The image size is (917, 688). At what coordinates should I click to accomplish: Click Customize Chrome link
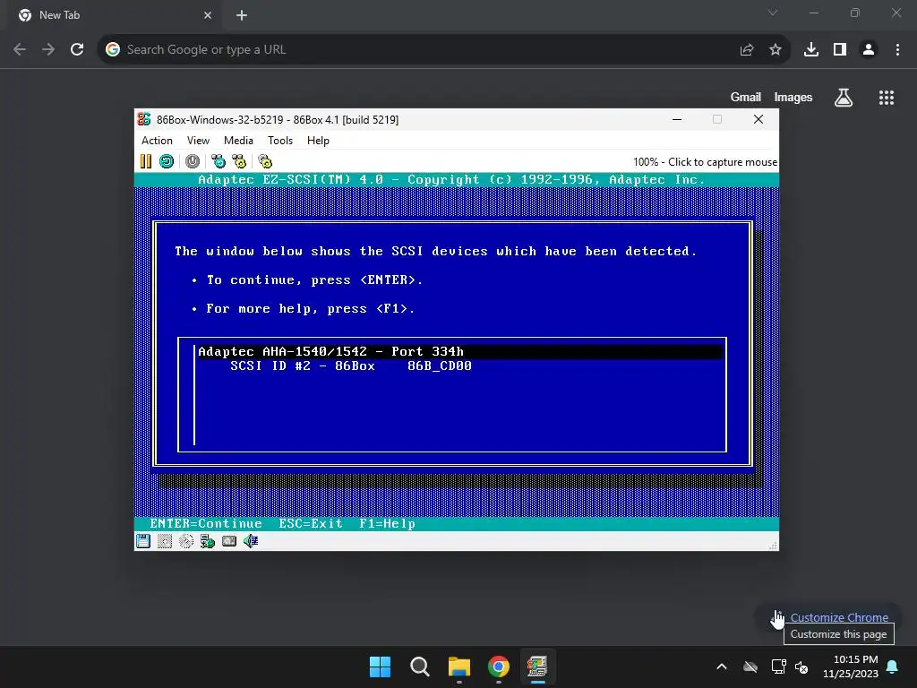click(x=839, y=617)
